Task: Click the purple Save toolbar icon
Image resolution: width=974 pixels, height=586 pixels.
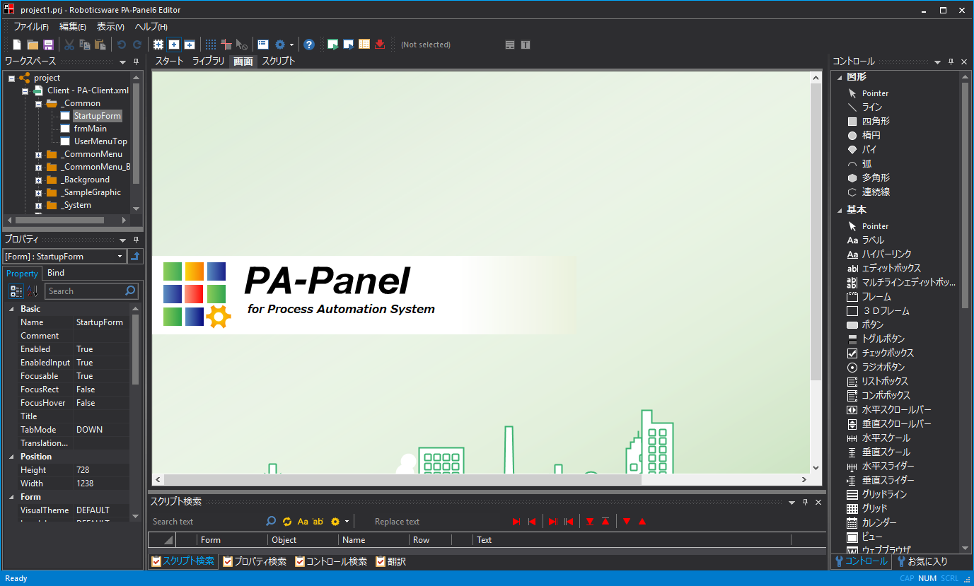Action: point(48,45)
